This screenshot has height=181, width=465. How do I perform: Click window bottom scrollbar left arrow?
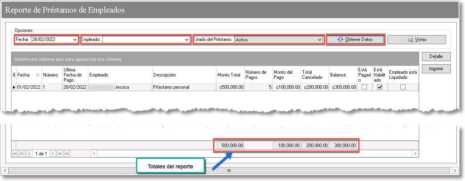pyautogui.click(x=5, y=170)
